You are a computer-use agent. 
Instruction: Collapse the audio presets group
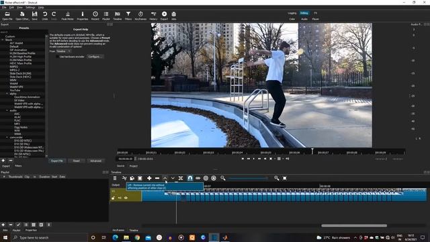7,110
